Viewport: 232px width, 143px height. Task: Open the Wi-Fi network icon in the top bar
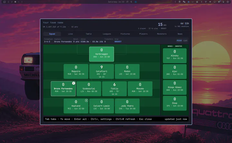point(206,2)
